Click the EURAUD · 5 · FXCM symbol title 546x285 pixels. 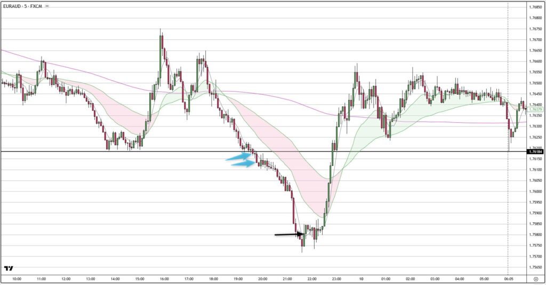22,6
